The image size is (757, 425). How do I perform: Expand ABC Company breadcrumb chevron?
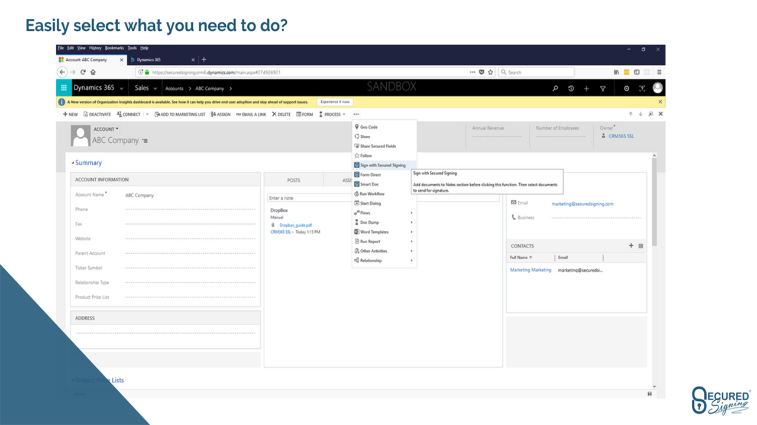[x=230, y=89]
